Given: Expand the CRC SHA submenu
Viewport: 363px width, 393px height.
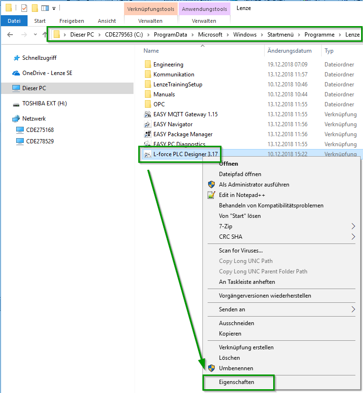Looking at the screenshot, I should pos(353,237).
